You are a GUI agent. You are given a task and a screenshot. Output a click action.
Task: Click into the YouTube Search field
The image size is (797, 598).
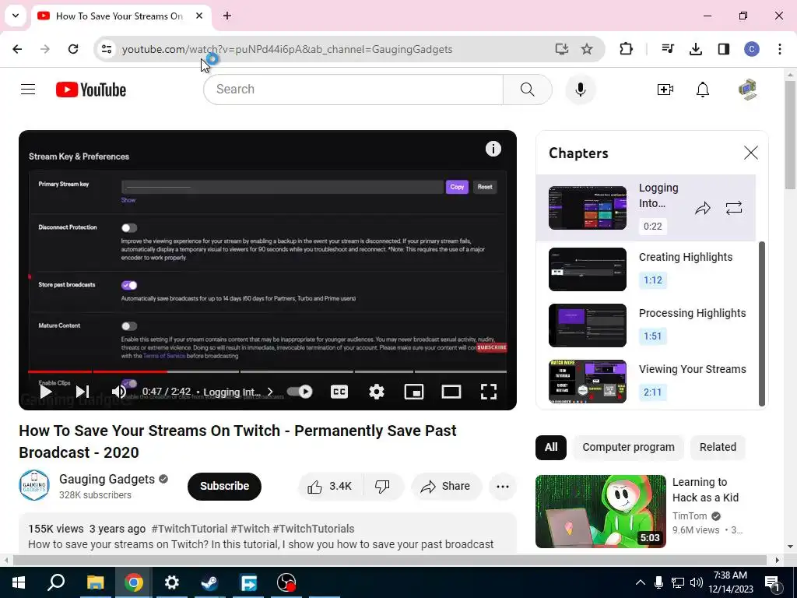point(353,90)
